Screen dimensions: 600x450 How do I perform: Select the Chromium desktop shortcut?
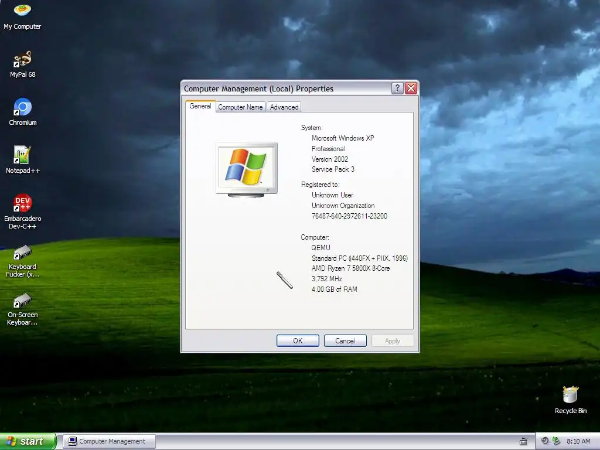tap(23, 112)
